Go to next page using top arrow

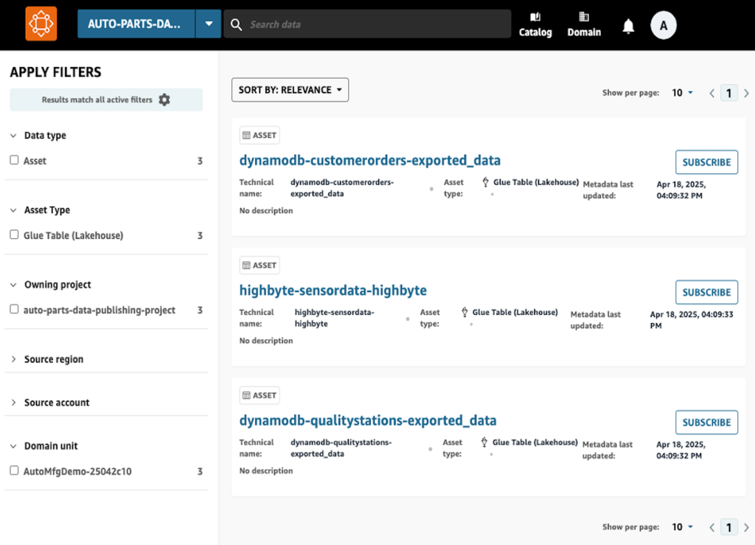click(746, 93)
